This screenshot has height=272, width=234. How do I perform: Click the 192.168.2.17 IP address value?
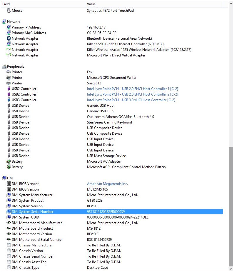[96, 27]
